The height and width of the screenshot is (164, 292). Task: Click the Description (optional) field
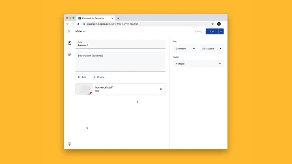(120, 61)
